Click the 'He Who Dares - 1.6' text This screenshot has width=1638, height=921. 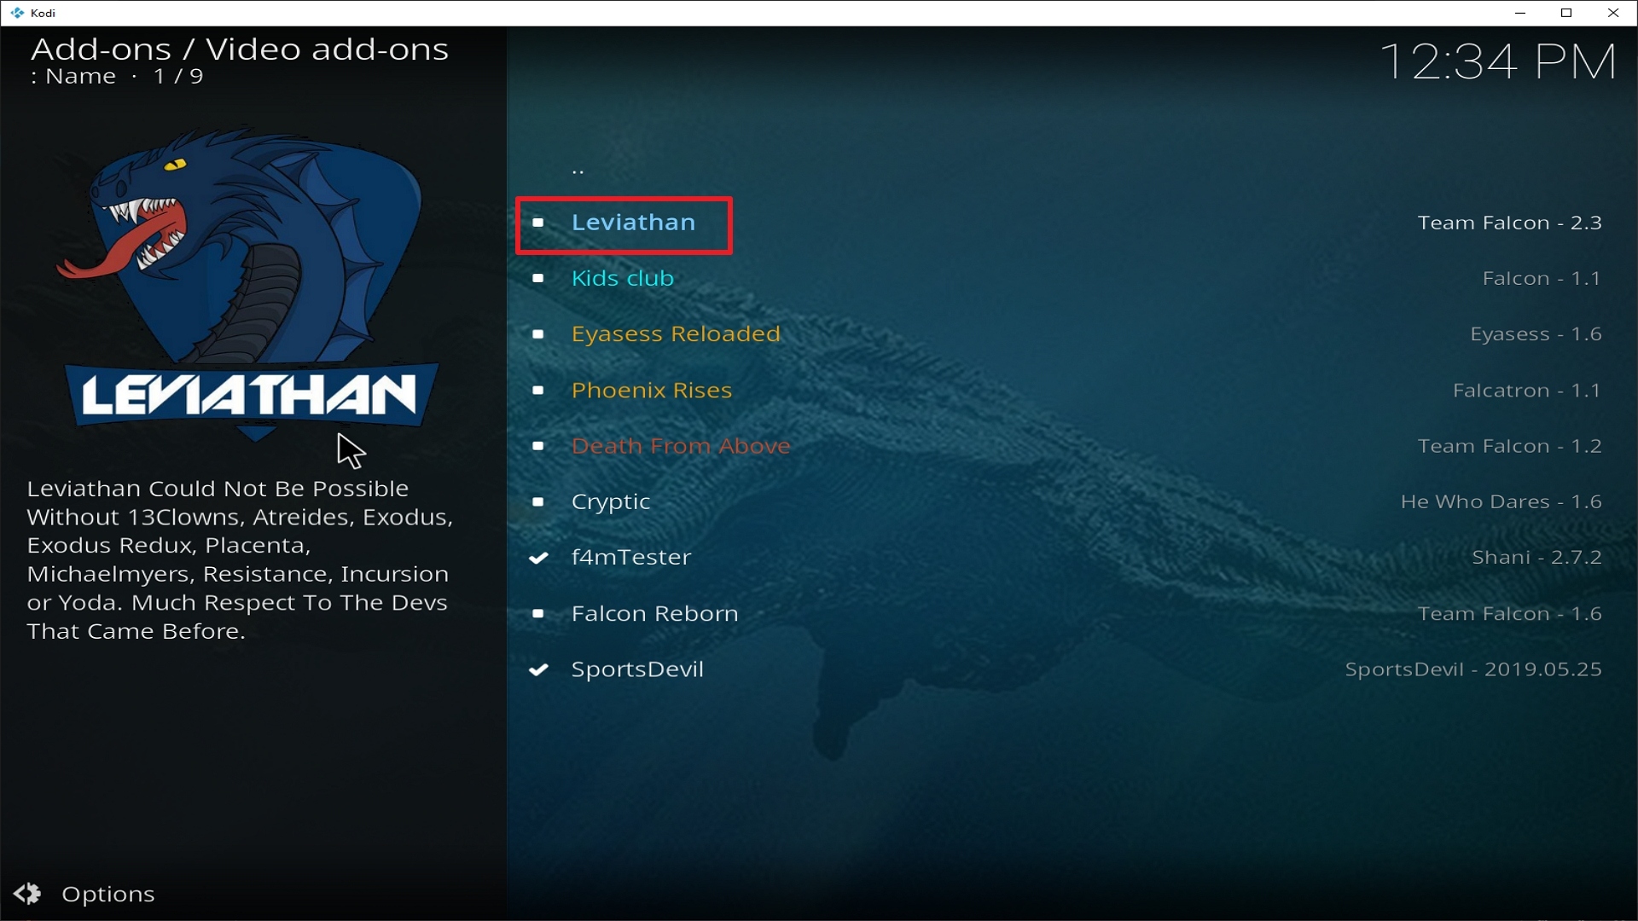pos(1501,501)
